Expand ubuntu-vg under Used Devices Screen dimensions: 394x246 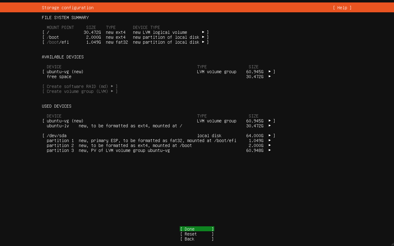tap(270, 121)
